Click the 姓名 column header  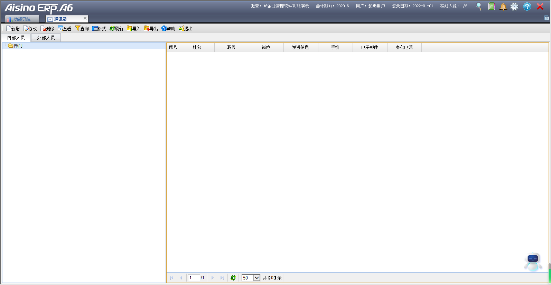197,48
